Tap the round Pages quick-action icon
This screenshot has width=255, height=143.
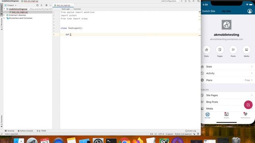pos(220,50)
